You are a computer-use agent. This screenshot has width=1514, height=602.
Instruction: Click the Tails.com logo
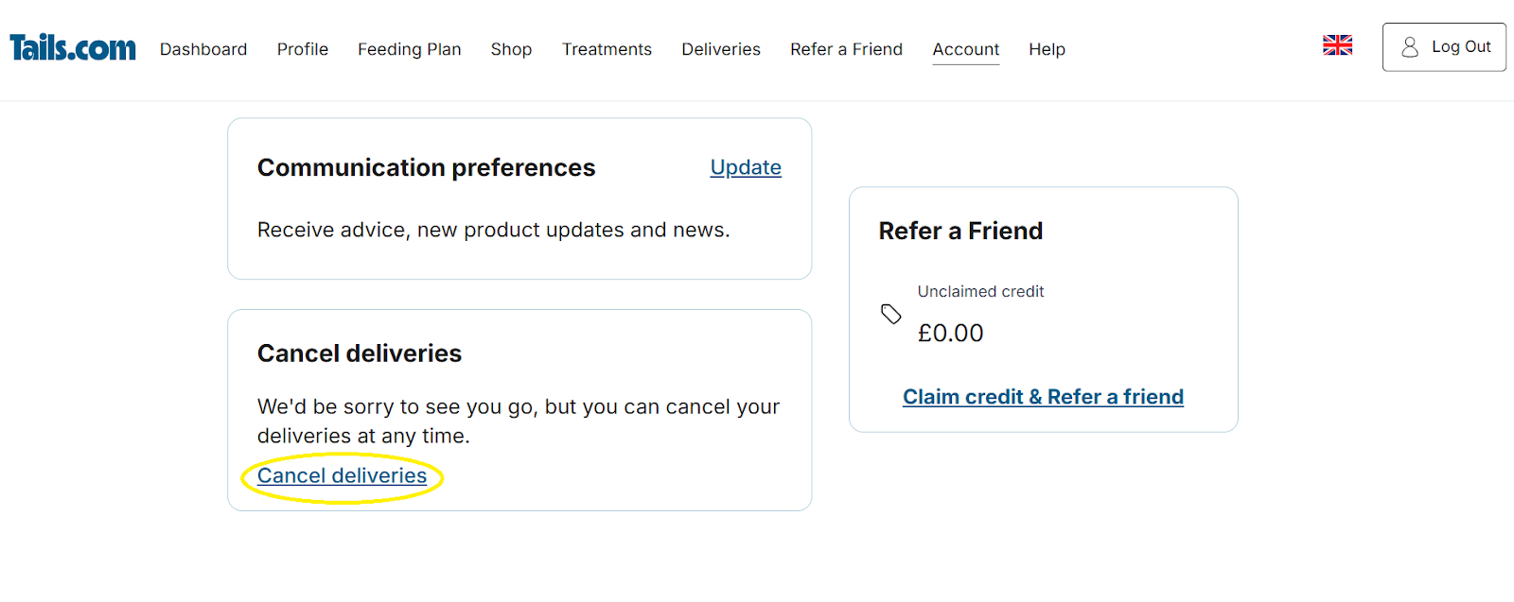(73, 47)
